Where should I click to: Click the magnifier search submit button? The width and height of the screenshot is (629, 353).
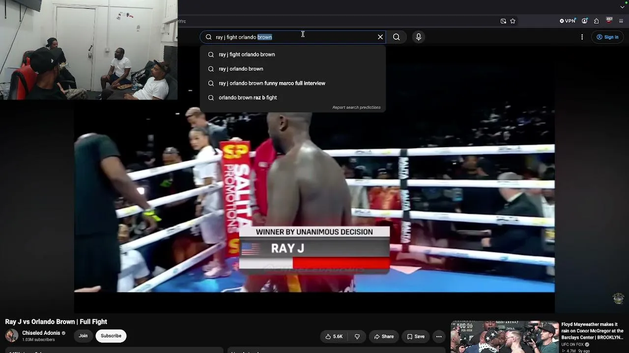pos(396,37)
